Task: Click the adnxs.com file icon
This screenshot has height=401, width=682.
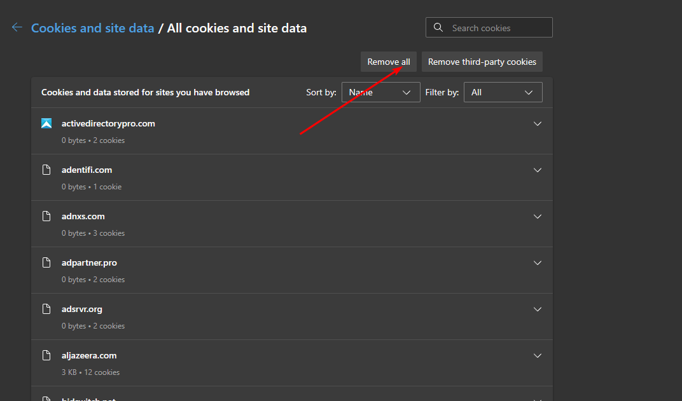Action: click(x=46, y=216)
